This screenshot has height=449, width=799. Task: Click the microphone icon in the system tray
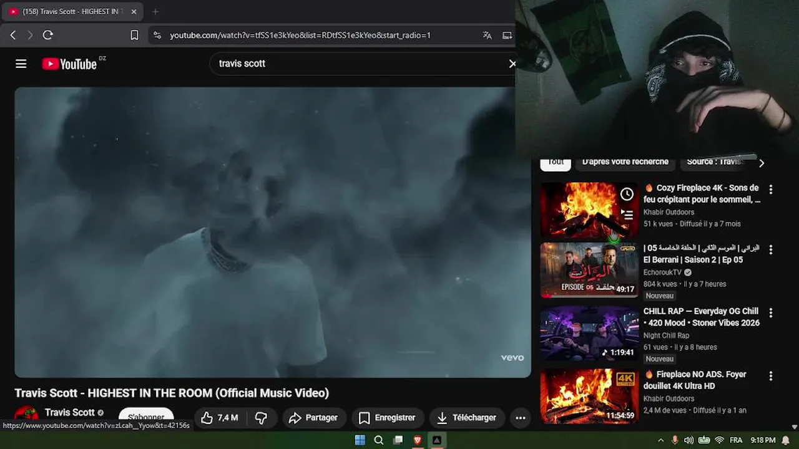click(675, 440)
